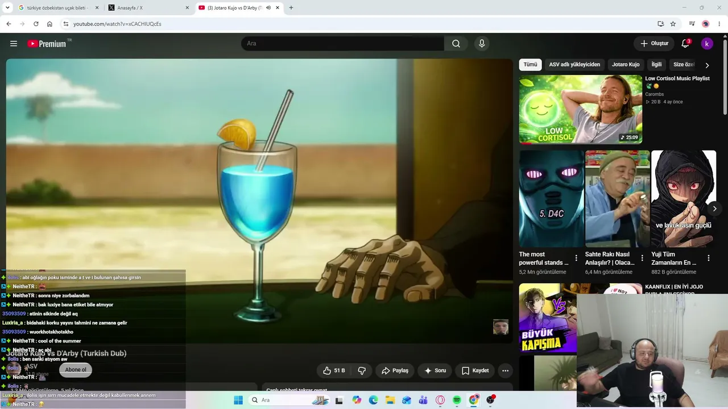The image size is (728, 409).
Task: Open the Yuji Tüm Zamanların En short
Action: 684,199
